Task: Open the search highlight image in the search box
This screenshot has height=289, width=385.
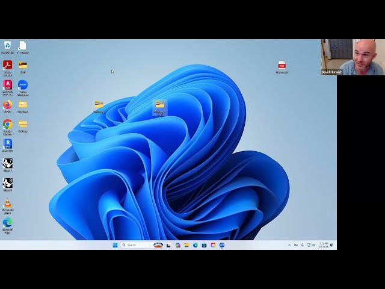Action: [158, 245]
